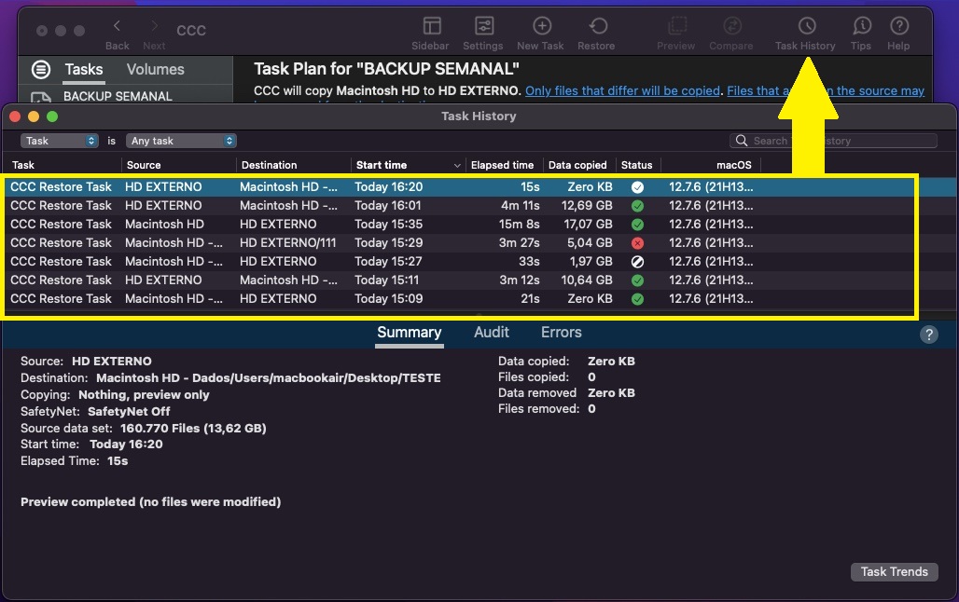Viewport: 959px width, 602px height.
Task: Open the Sidebar toolbar icon
Action: pyautogui.click(x=431, y=27)
